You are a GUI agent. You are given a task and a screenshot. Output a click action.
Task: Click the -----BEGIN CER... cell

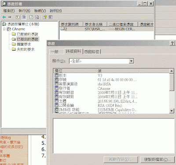(x=122, y=29)
